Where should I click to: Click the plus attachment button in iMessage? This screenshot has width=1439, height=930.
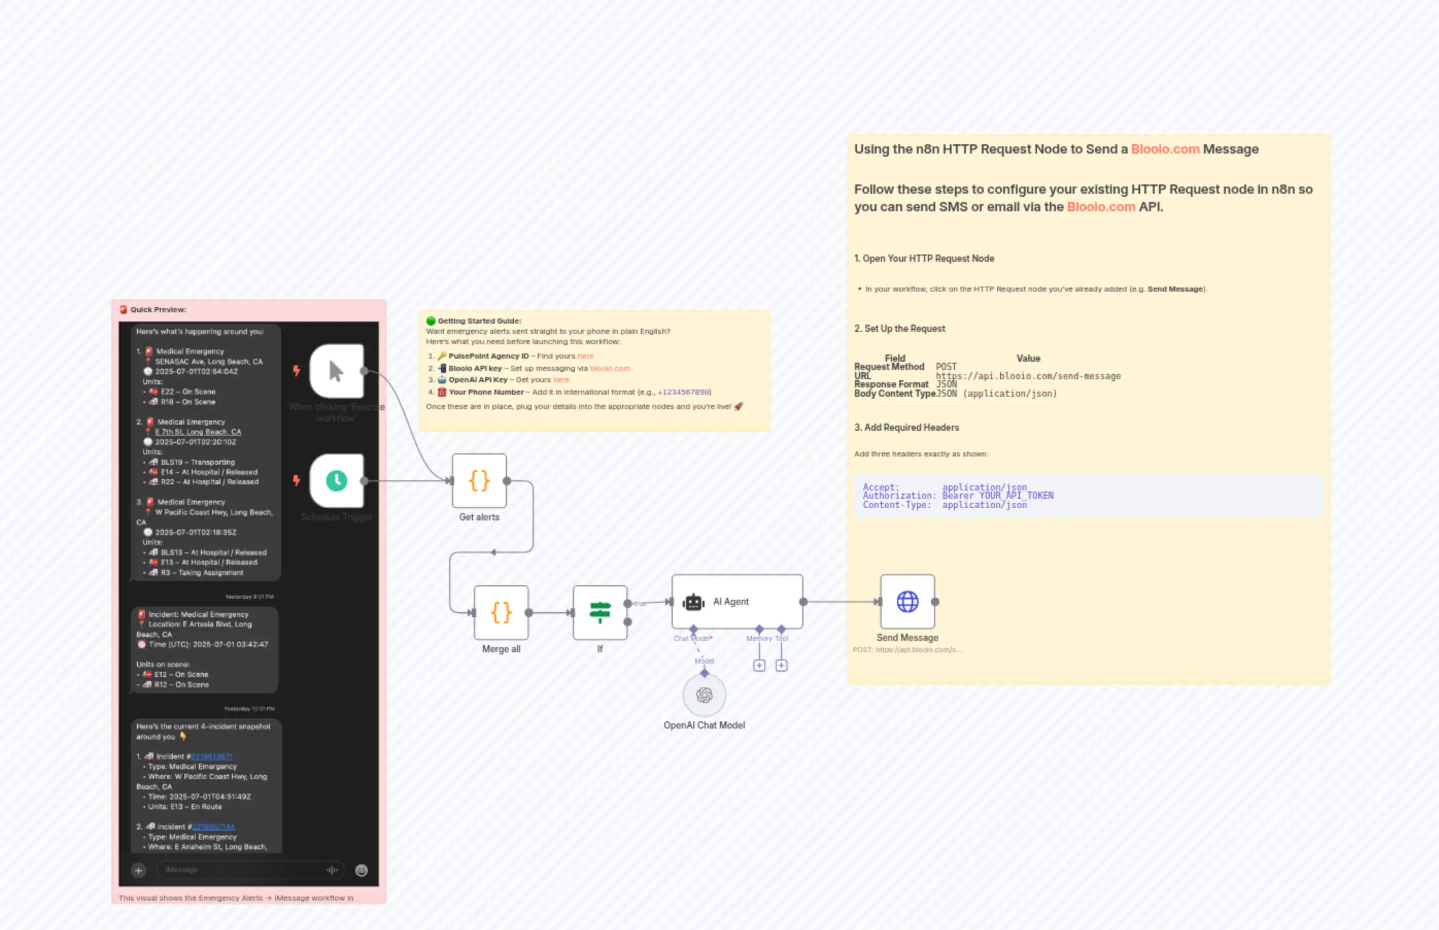(138, 870)
